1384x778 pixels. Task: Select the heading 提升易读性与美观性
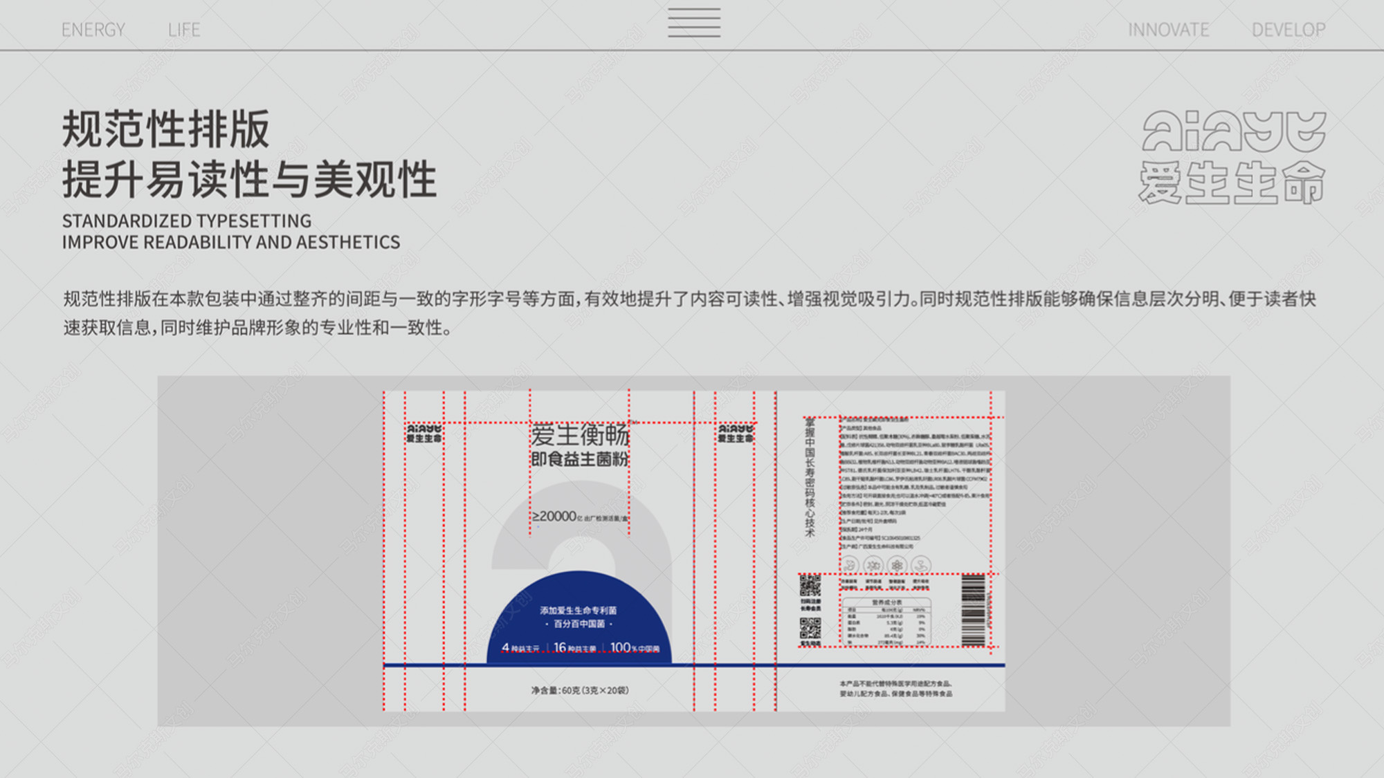[x=250, y=180]
